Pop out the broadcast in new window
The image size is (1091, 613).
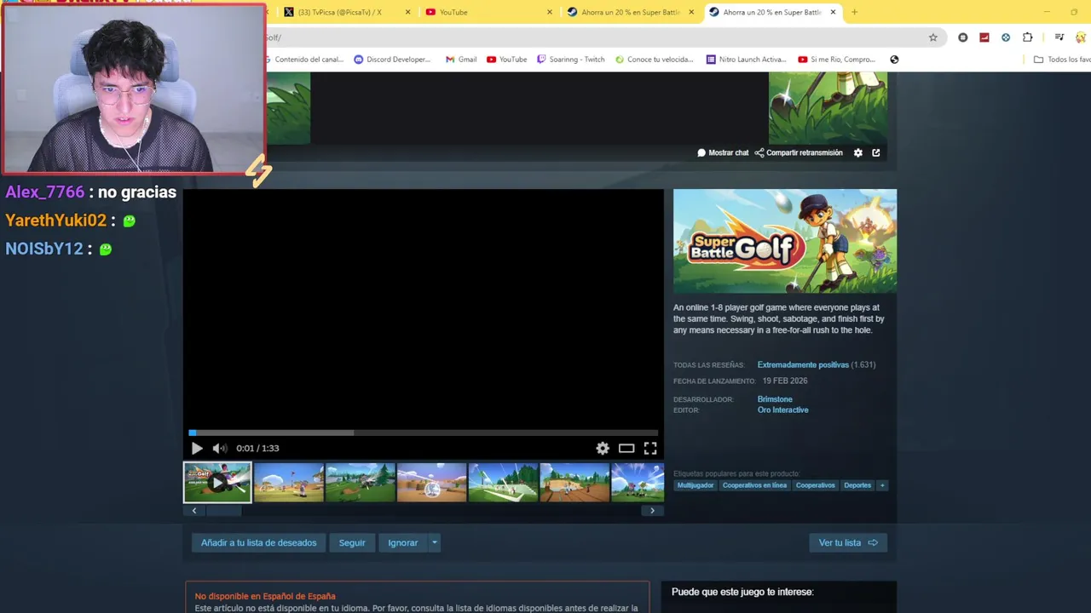[875, 152]
